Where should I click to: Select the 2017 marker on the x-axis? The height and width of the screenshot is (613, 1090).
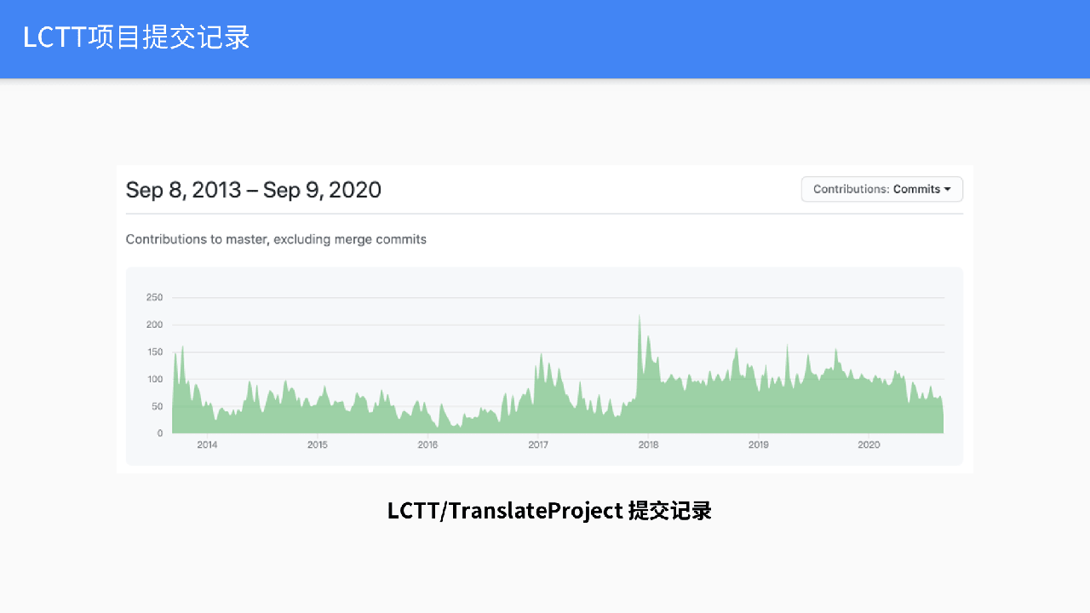tap(537, 444)
